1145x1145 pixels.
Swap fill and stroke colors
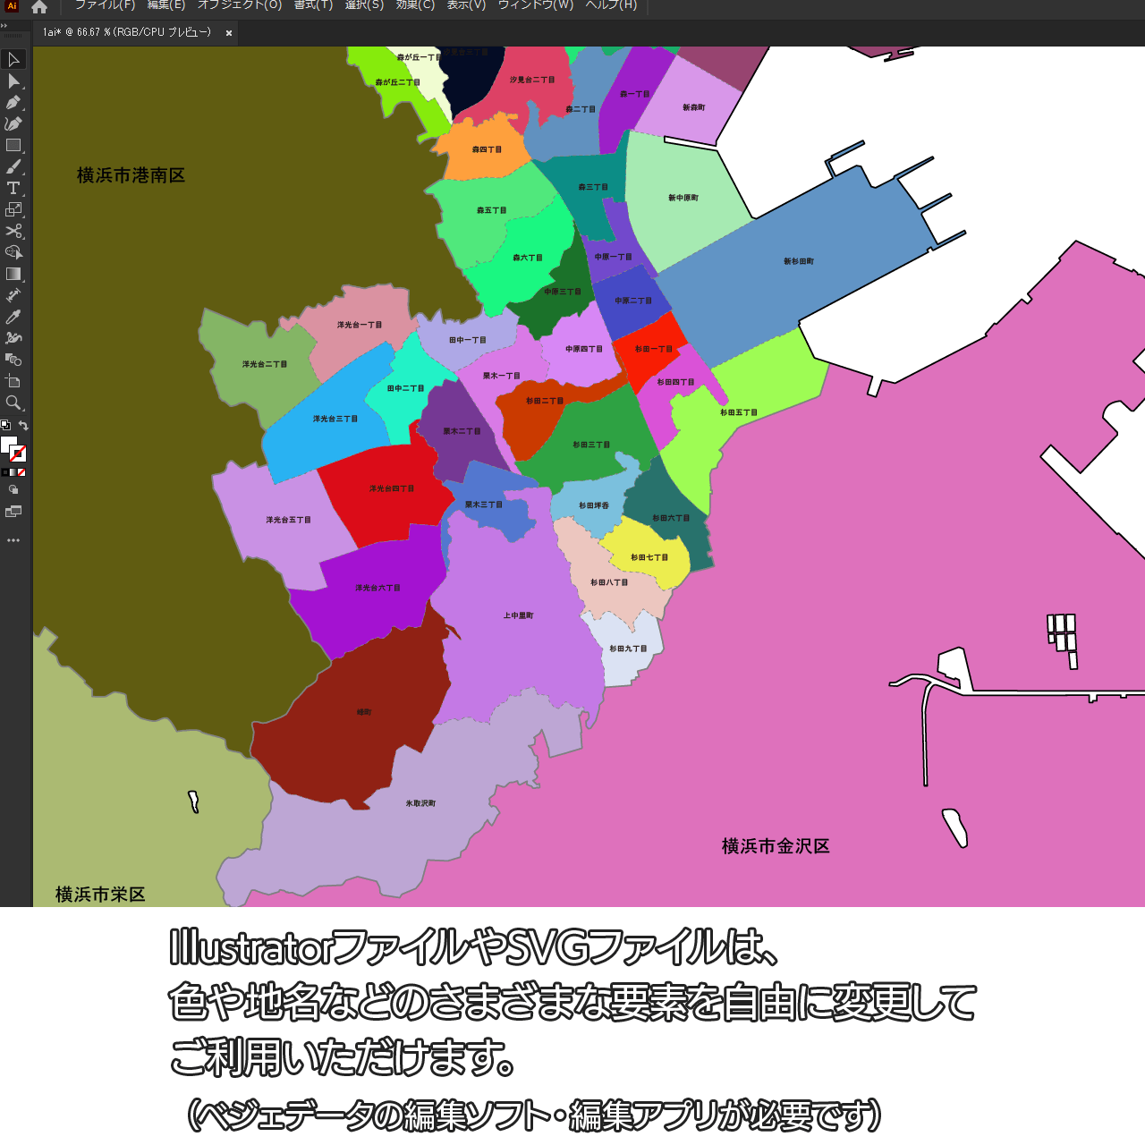click(x=24, y=426)
